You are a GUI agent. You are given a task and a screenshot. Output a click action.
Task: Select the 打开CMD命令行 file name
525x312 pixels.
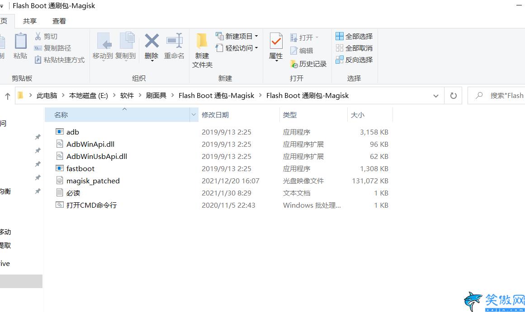point(91,205)
